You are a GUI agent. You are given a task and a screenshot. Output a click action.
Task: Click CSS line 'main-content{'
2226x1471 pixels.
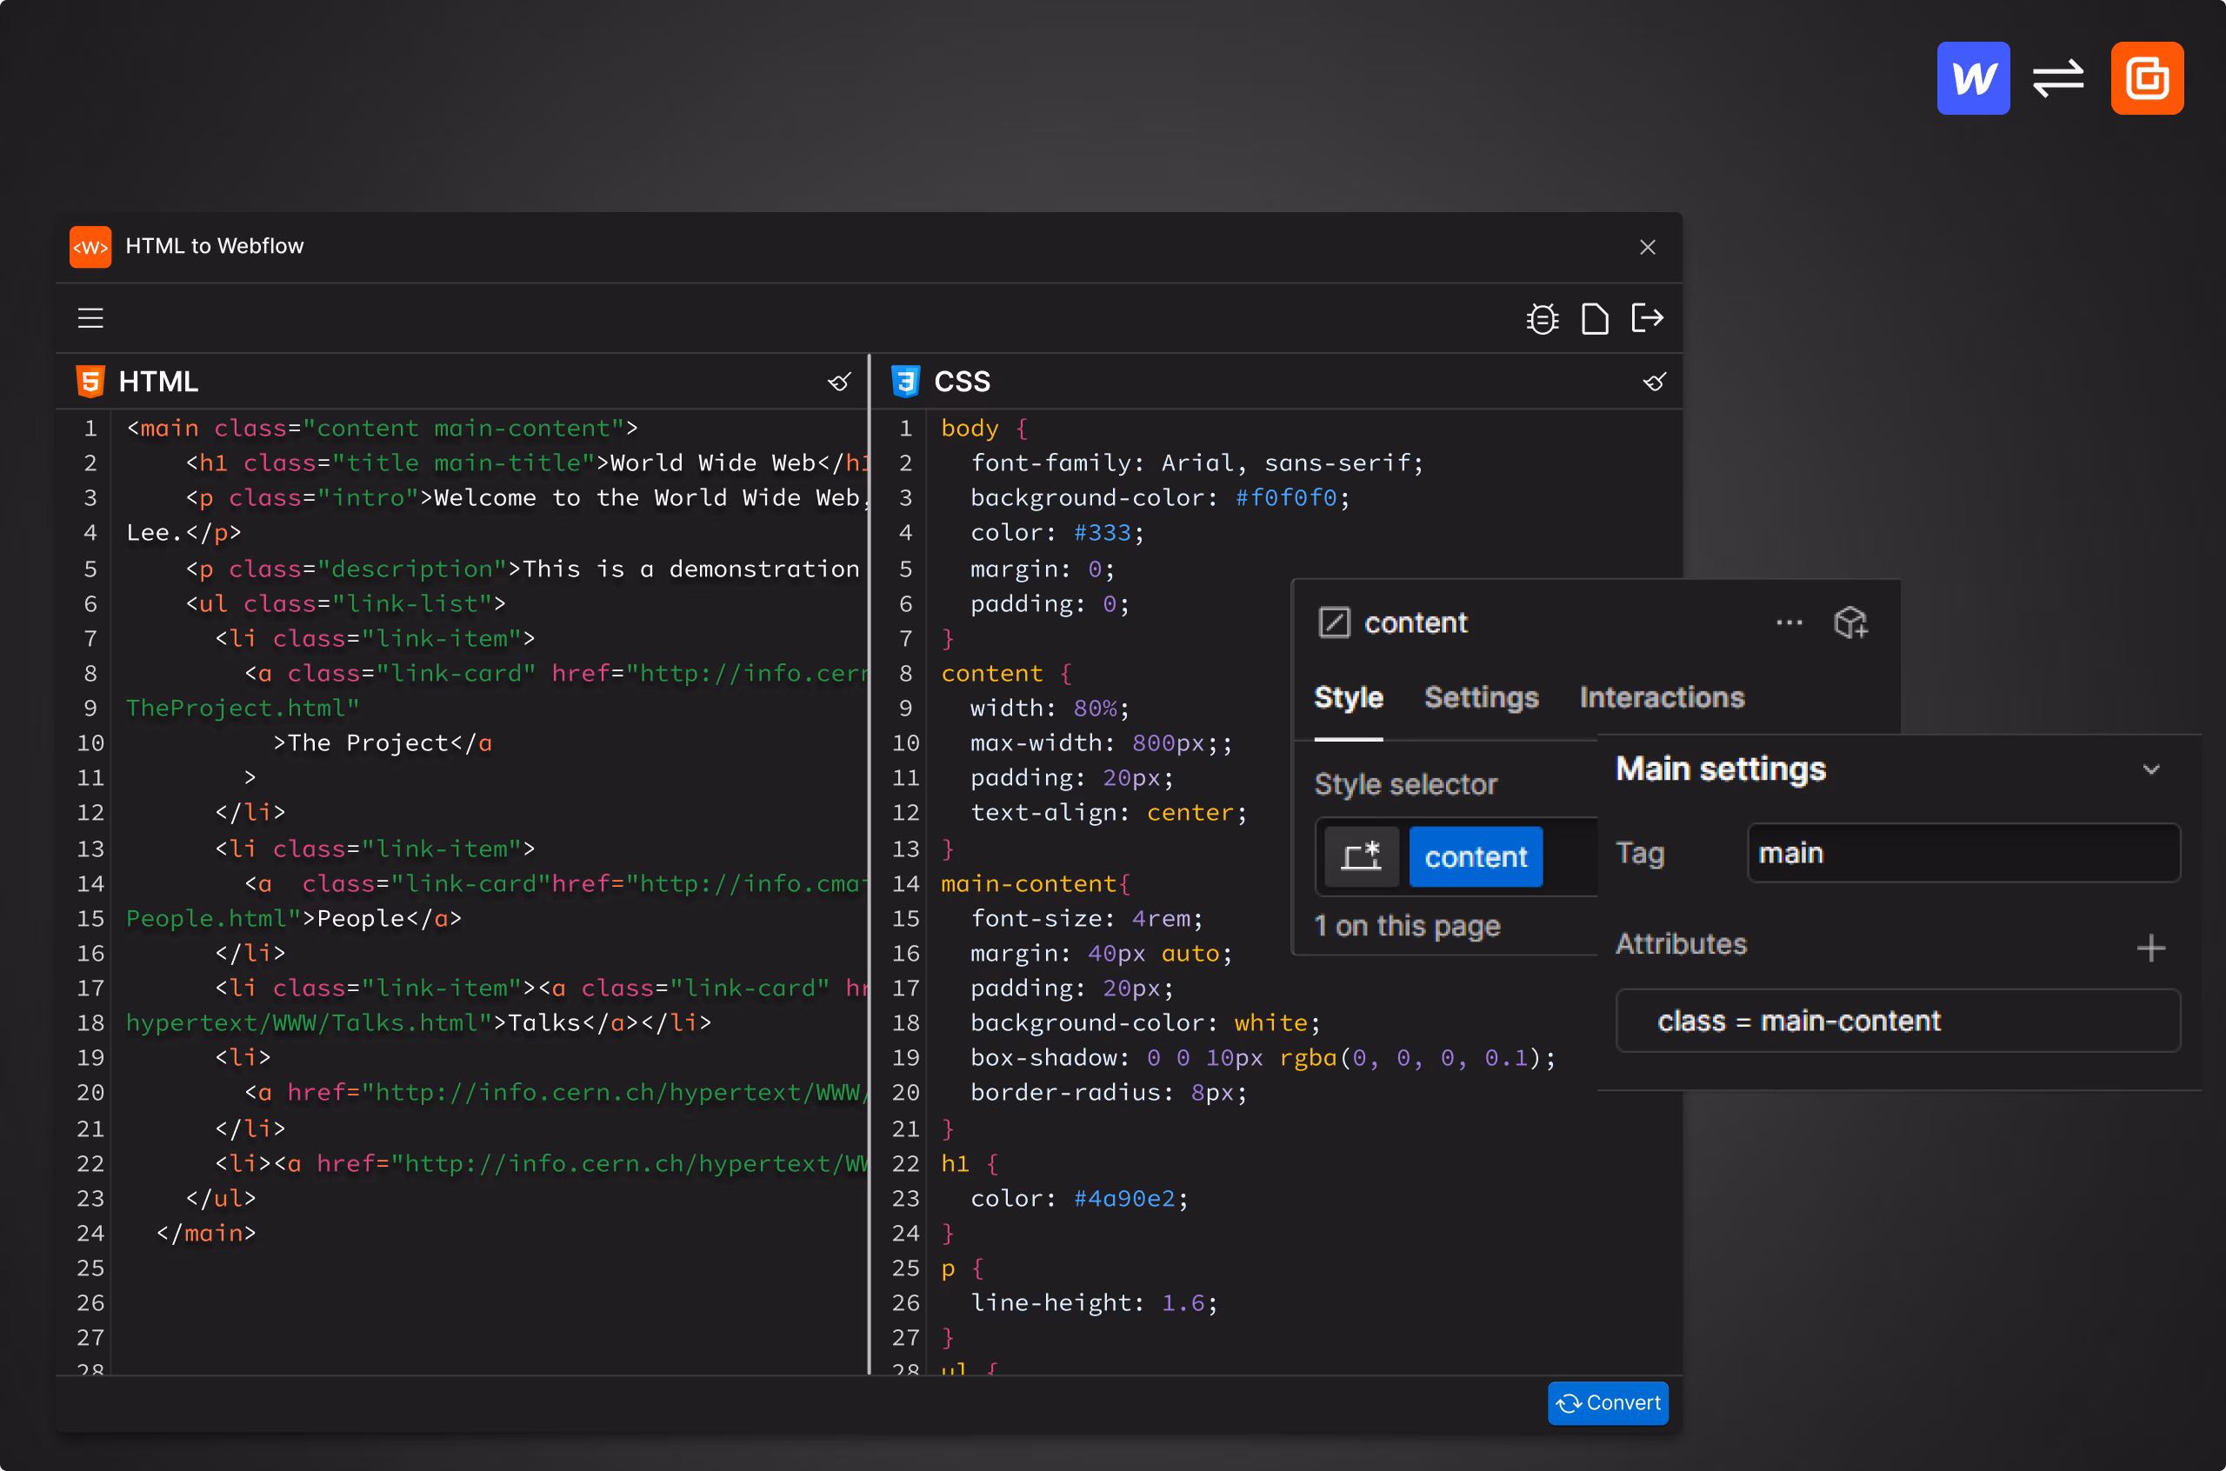point(1036,883)
